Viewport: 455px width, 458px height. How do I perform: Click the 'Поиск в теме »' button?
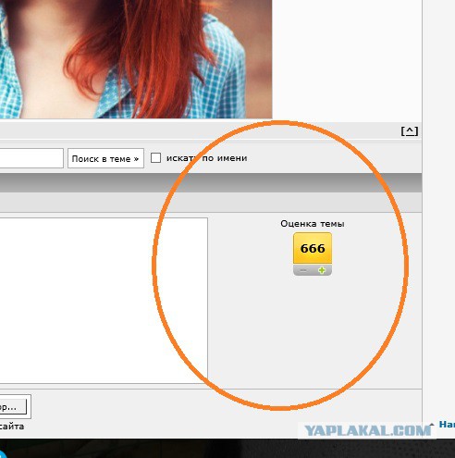coord(105,158)
